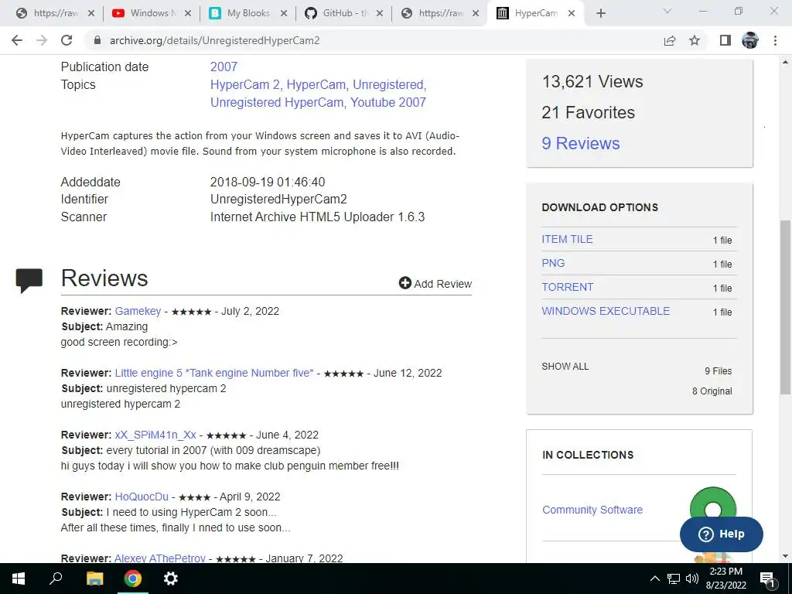Click the Reviews speech bubble icon
The height and width of the screenshot is (594, 792).
point(29,280)
